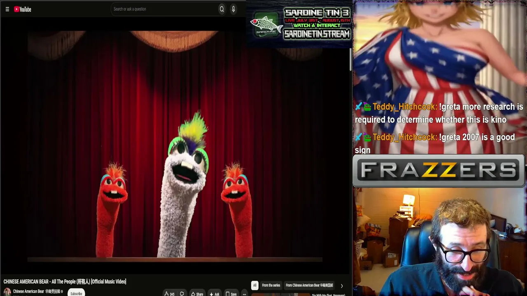The width and height of the screenshot is (527, 296).
Task: Click the sock puppet video player
Action: coord(175,146)
